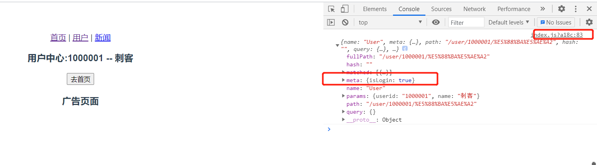Open the Network tab
This screenshot has width=597, height=165.
[474, 9]
